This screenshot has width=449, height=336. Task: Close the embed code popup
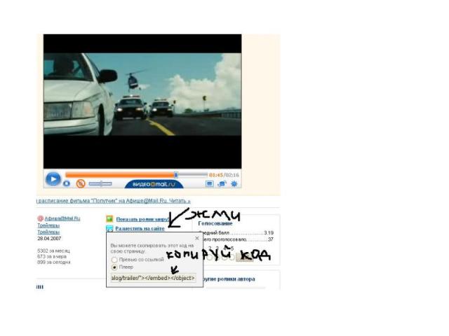coord(197,238)
